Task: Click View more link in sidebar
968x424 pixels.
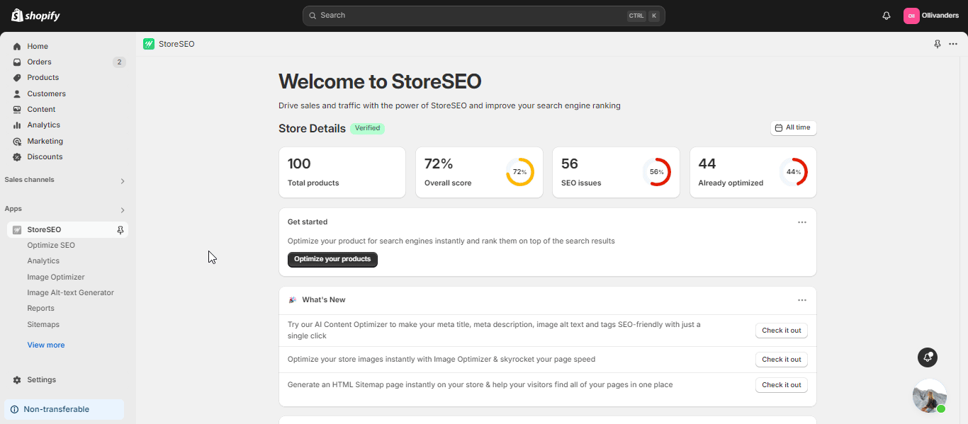Action: 46,345
